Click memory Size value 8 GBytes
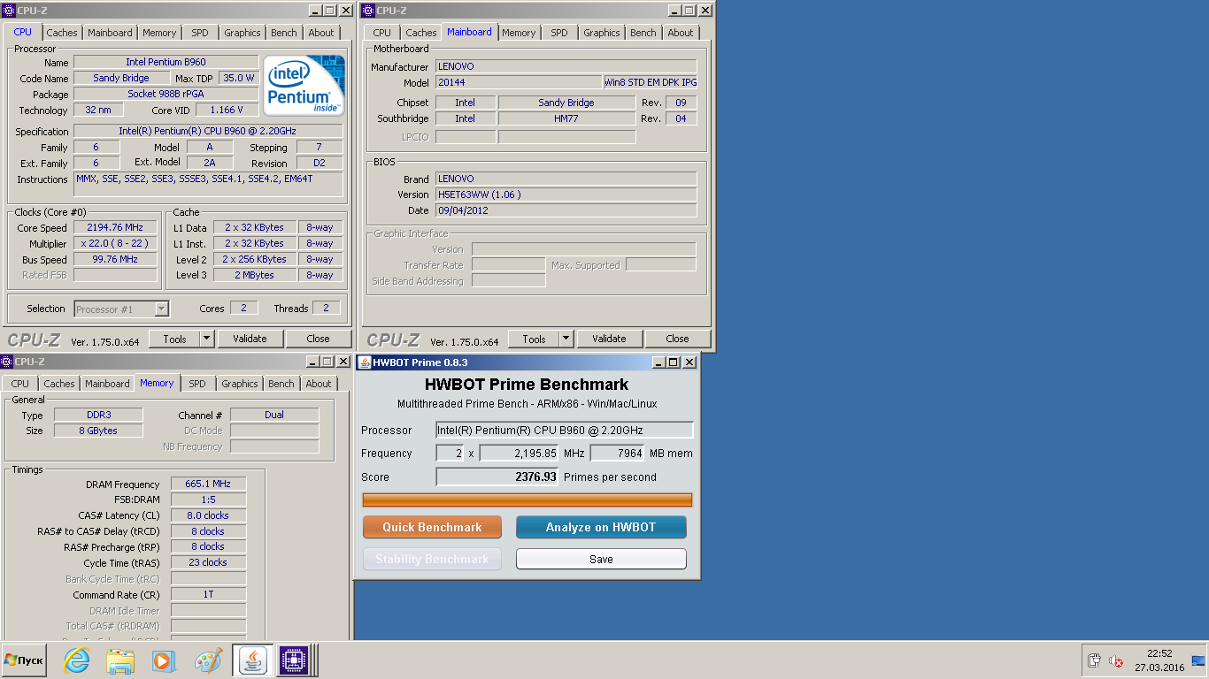The image size is (1209, 679). pos(97,431)
